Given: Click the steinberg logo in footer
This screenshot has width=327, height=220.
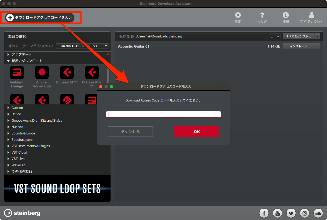Looking at the screenshot, I should coord(22,213).
